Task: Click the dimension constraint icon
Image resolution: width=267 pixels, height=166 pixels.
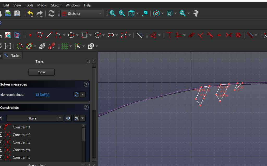Action: [153, 35]
